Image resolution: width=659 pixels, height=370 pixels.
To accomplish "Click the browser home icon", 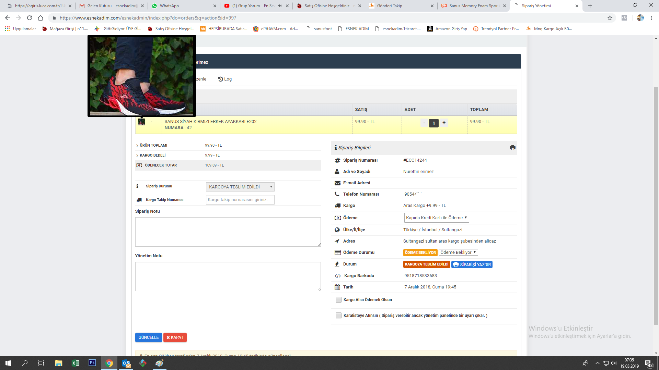I will [41, 18].
